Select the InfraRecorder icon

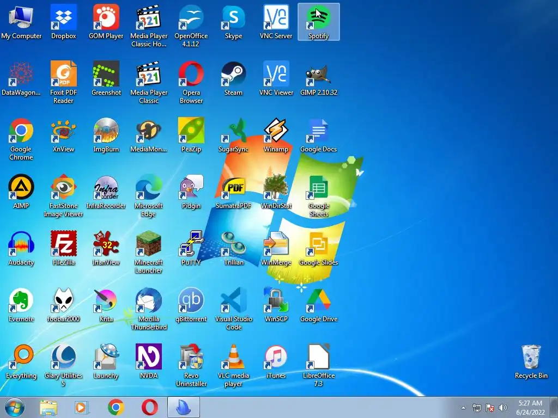106,192
